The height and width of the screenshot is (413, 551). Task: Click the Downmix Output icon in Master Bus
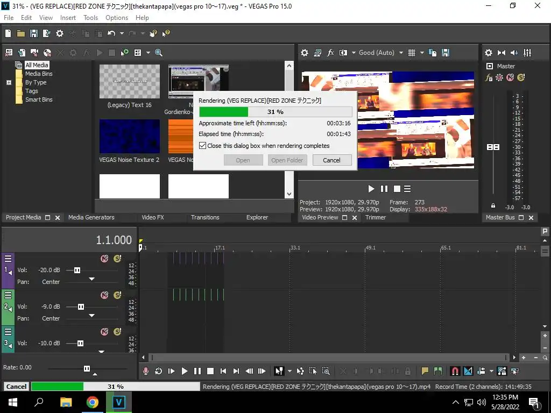click(501, 53)
